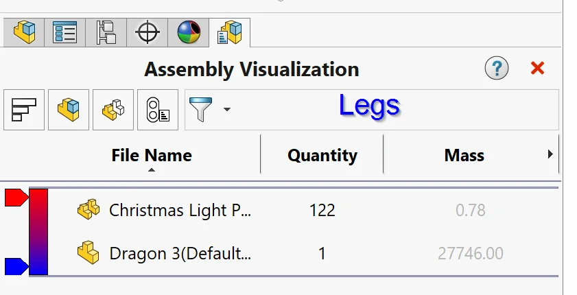Click the red color slider at top
The height and width of the screenshot is (295, 577).
tap(15, 198)
